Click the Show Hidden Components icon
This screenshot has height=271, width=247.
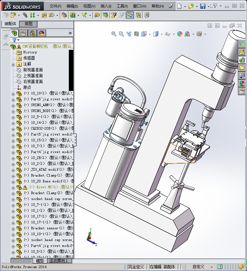tap(64, 15)
